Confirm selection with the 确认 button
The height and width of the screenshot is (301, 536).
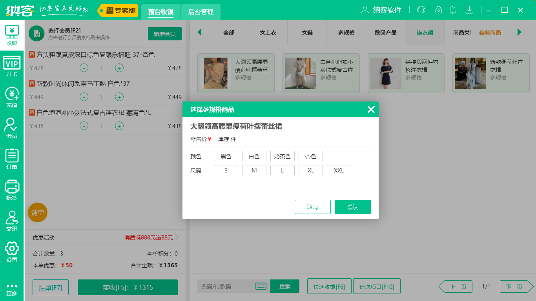click(x=352, y=207)
